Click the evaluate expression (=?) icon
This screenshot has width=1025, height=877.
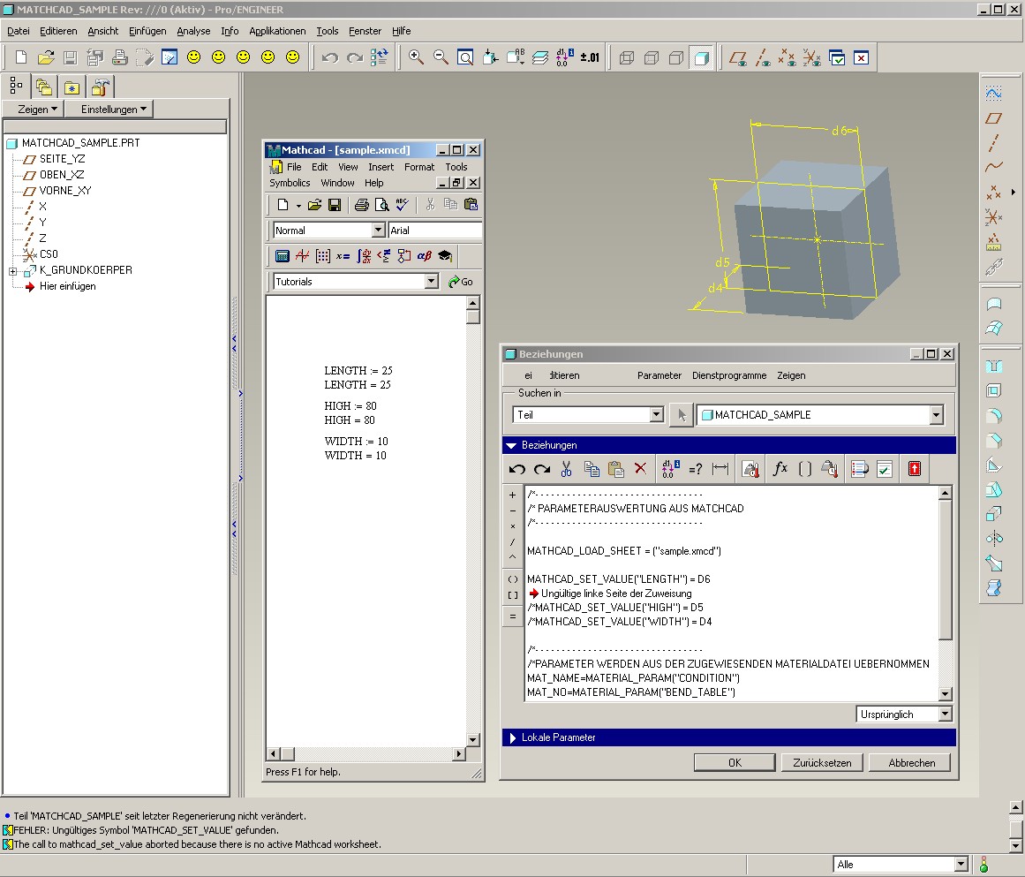(696, 469)
